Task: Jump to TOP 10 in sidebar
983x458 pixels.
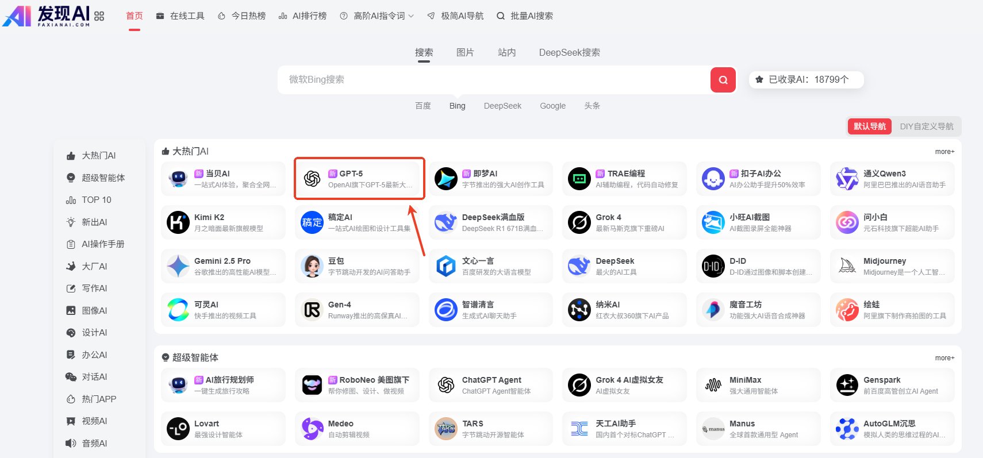Action: tap(89, 200)
